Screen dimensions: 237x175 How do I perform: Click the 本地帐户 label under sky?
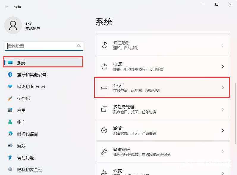(x=33, y=28)
